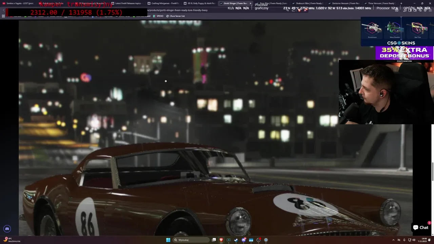Image resolution: width=434 pixels, height=244 pixels.
Task: Open the Windows Start menu
Action: tap(168, 240)
